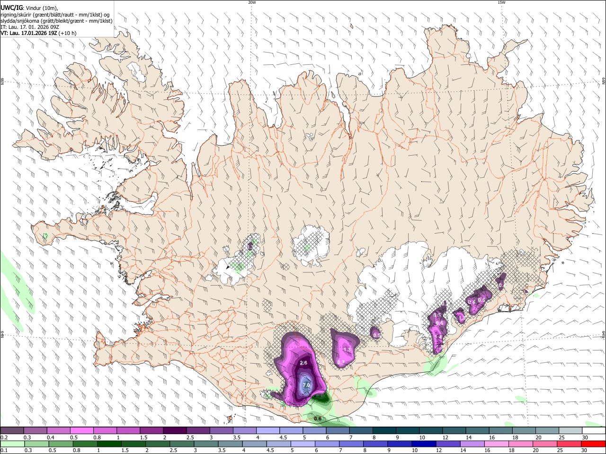This screenshot has height=454, width=606.
Task: Click the "0.1" label in the bottom legend row
Action: click(4, 451)
